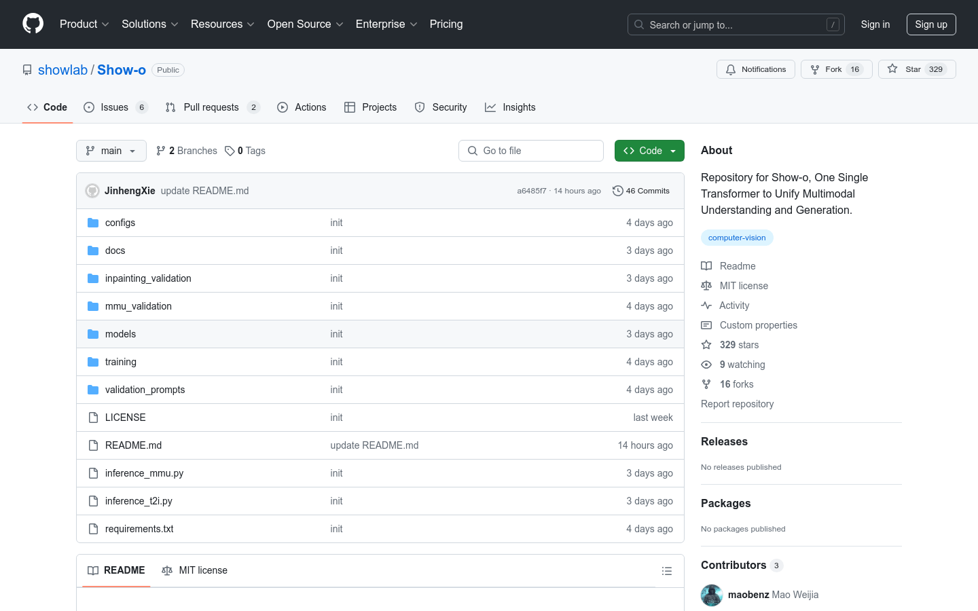978x611 pixels.
Task: Click the models folder icon
Action: point(93,334)
